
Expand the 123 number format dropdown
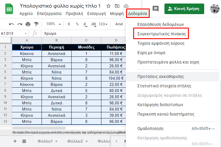pyautogui.click(x=103, y=24)
